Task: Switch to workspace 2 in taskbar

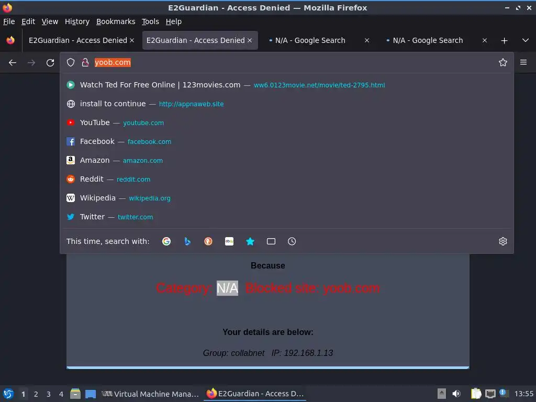Action: coord(36,394)
